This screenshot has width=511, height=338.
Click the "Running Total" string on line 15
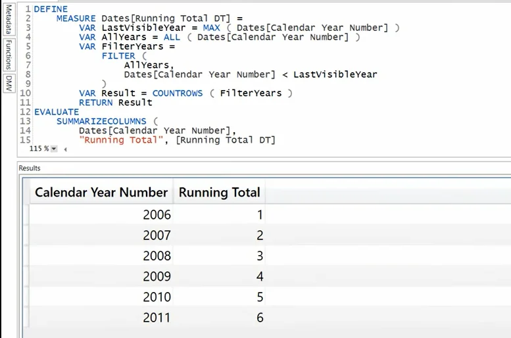tap(121, 140)
